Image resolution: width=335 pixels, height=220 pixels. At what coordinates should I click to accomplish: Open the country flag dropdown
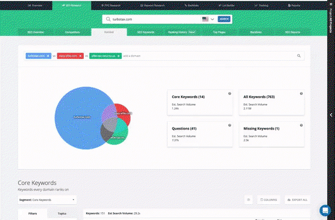pos(208,19)
